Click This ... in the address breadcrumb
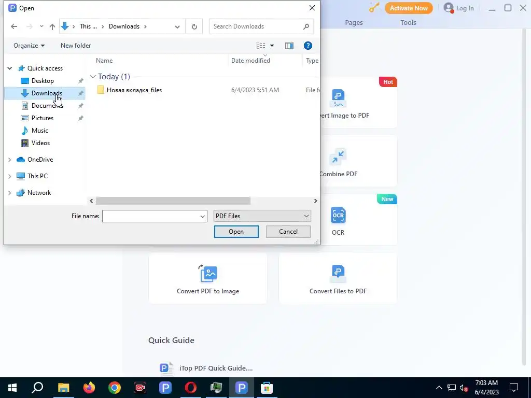 [88, 26]
